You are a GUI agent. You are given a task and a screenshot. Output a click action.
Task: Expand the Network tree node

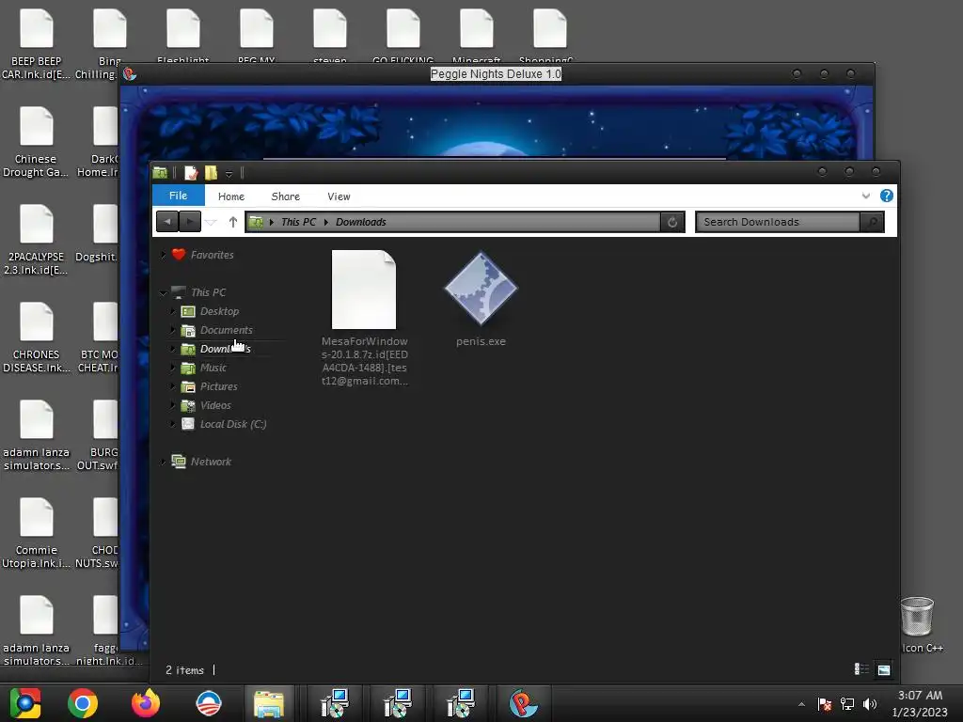[163, 462]
